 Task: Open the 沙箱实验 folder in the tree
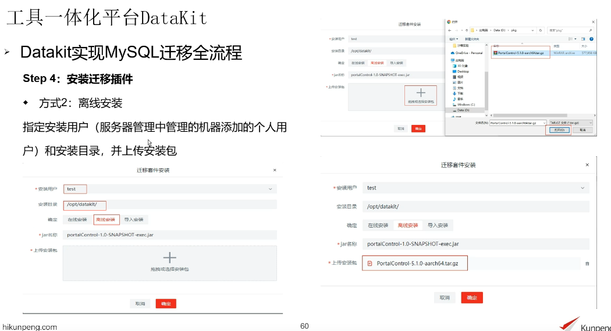tap(460, 45)
